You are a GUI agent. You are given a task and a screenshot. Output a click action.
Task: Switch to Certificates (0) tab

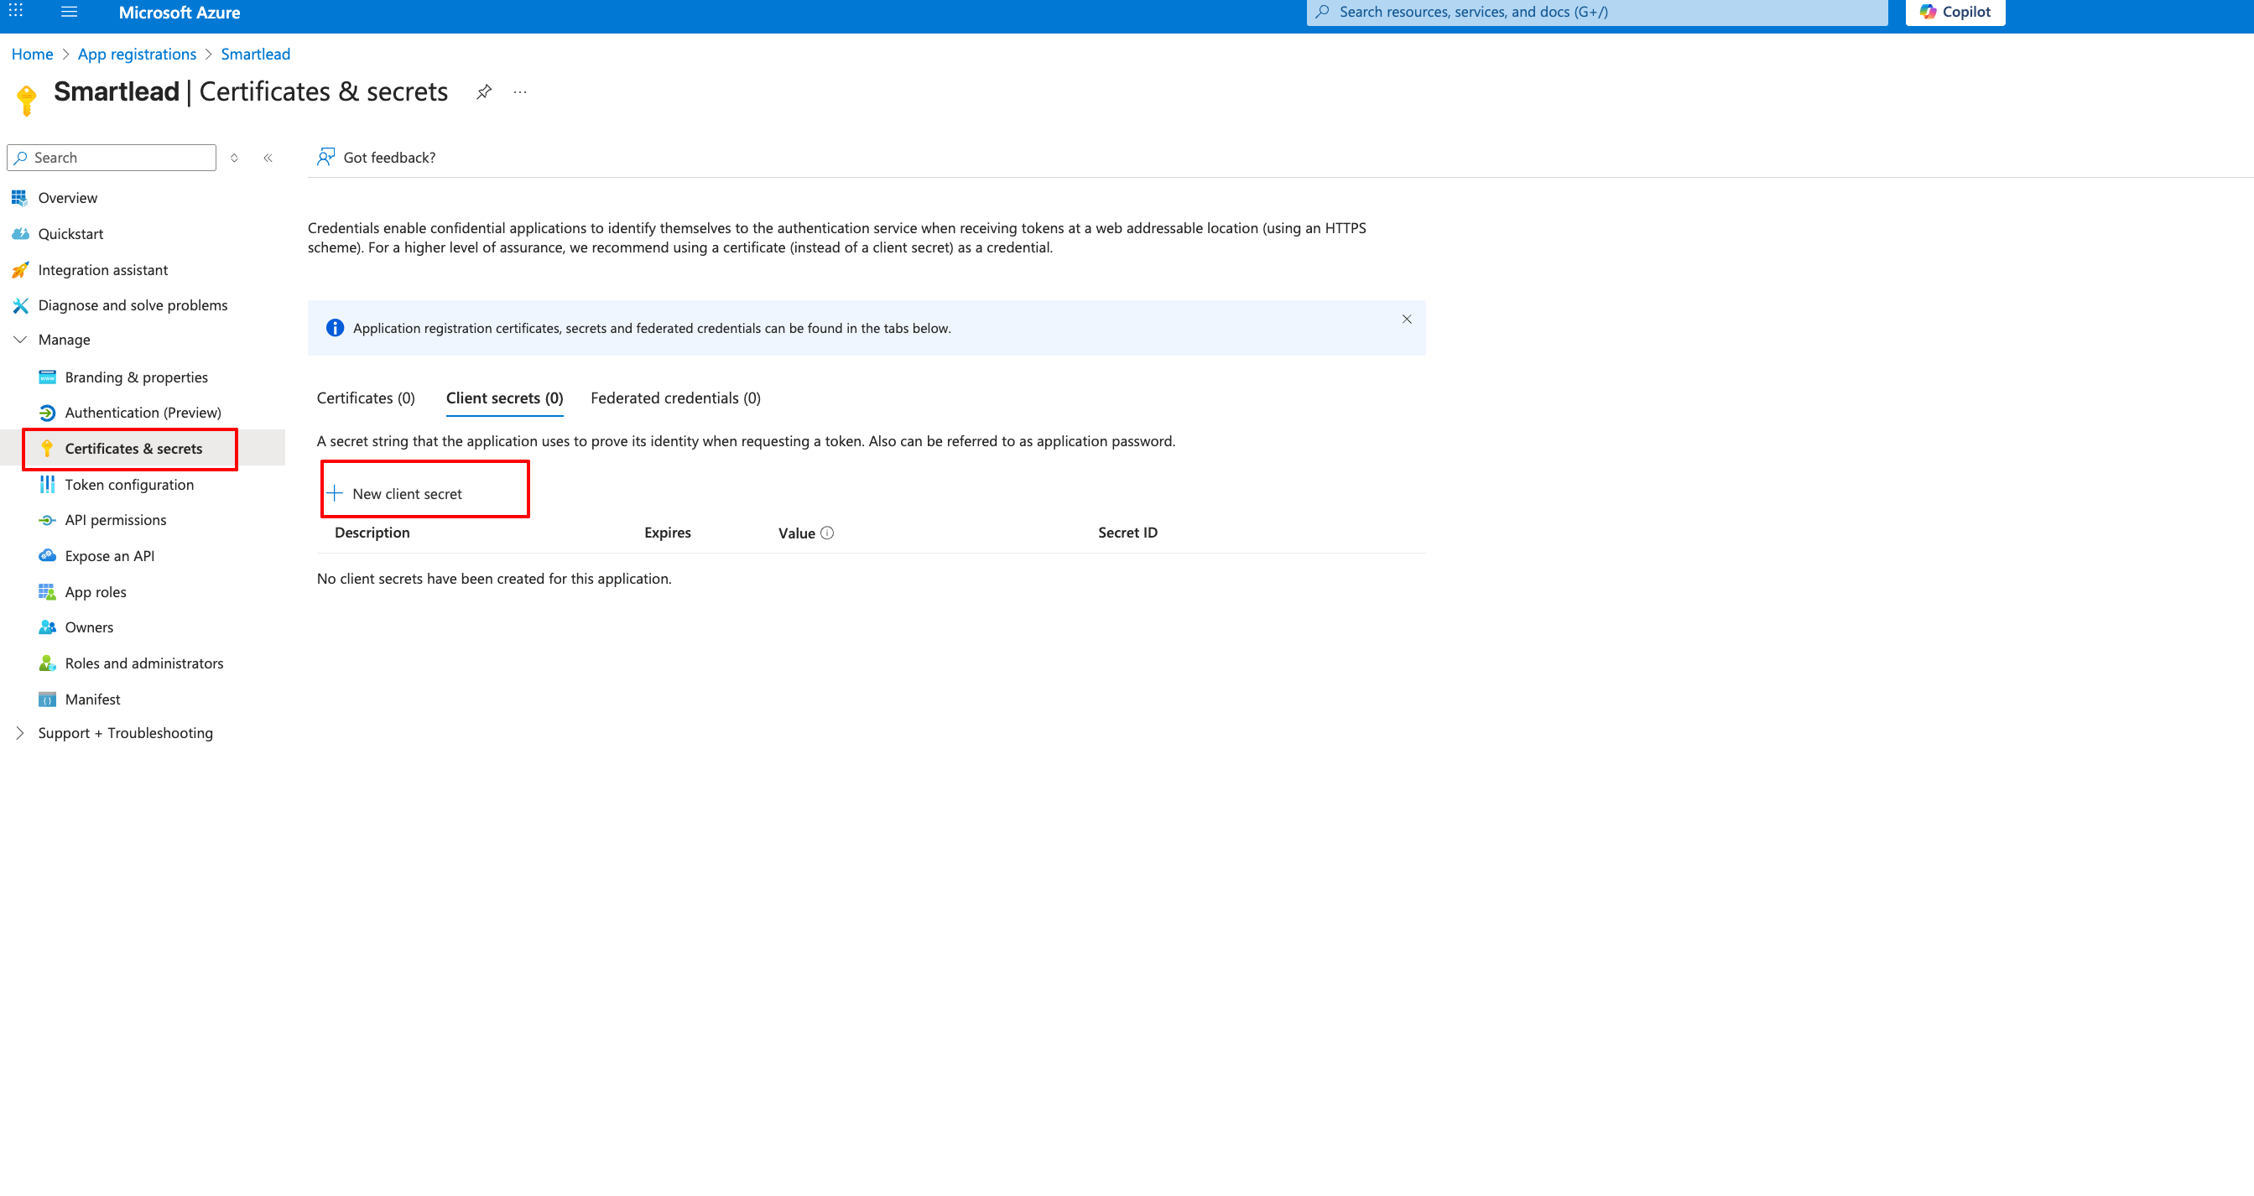pos(366,398)
